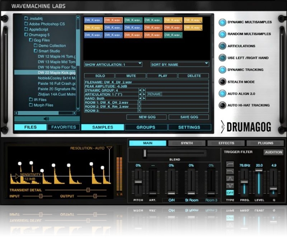
Task: Switch to the Favorites tab
Action: pos(63,127)
